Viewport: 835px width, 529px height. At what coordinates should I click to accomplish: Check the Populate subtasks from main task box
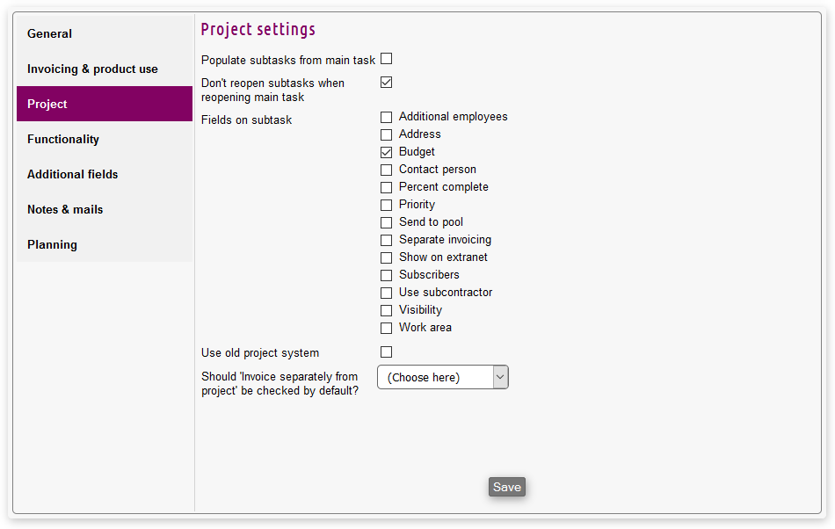[x=386, y=59]
